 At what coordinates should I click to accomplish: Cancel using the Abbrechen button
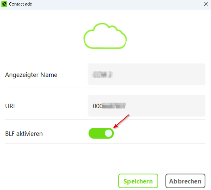coord(185,181)
